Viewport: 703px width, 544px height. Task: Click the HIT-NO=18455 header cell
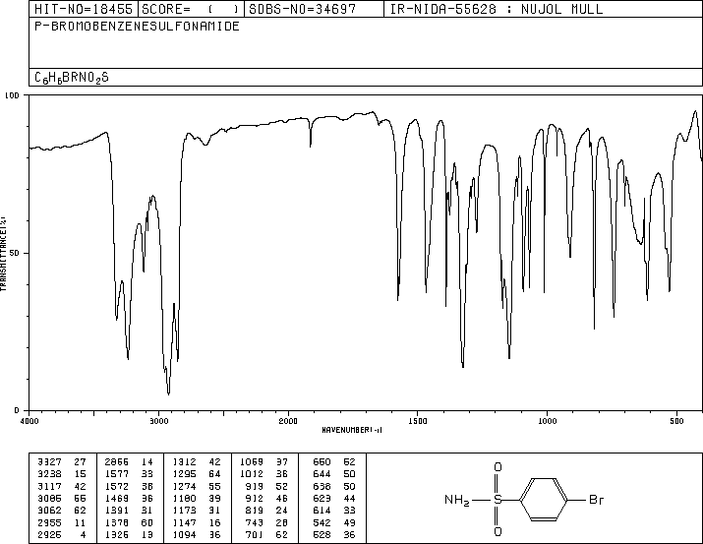tap(84, 9)
